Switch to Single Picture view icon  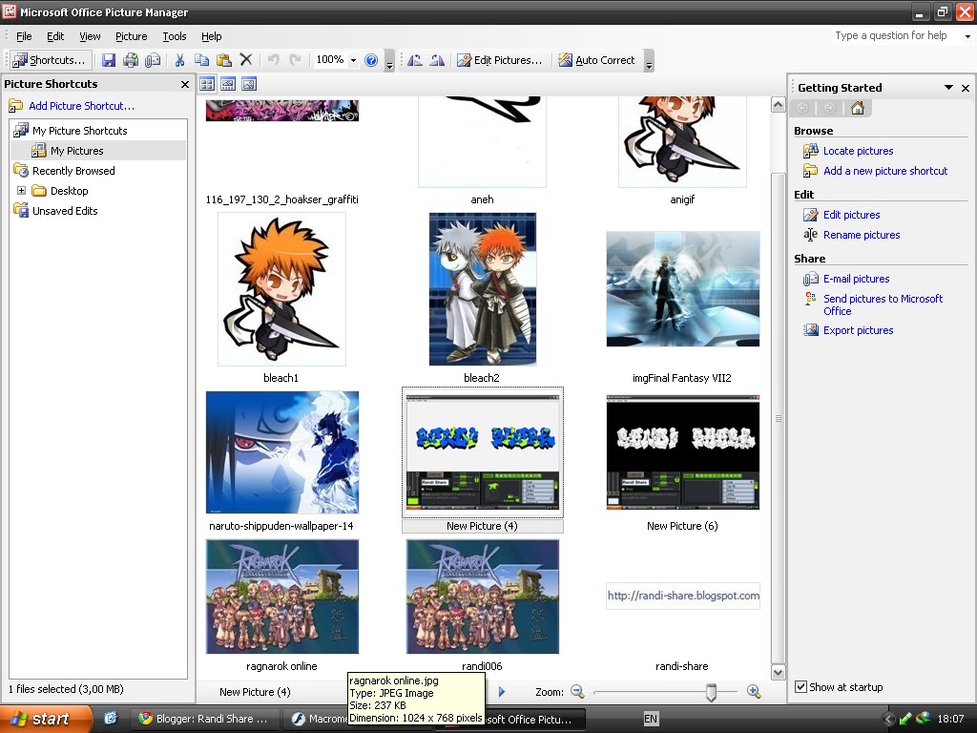(249, 84)
